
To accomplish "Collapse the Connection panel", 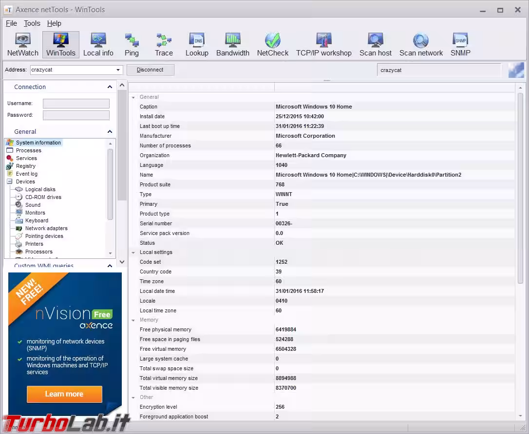I will tap(110, 87).
